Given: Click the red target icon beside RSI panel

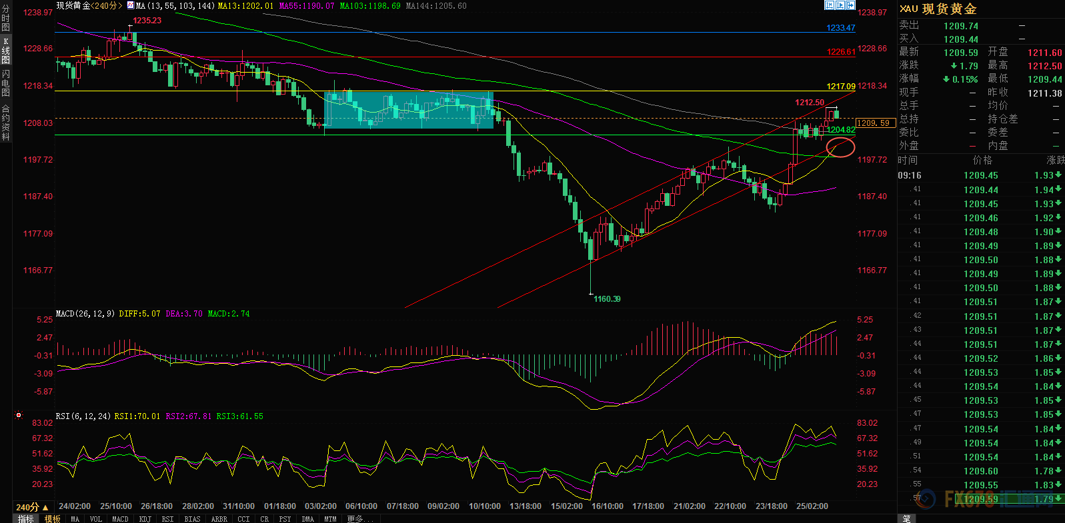Looking at the screenshot, I should pos(19,415).
